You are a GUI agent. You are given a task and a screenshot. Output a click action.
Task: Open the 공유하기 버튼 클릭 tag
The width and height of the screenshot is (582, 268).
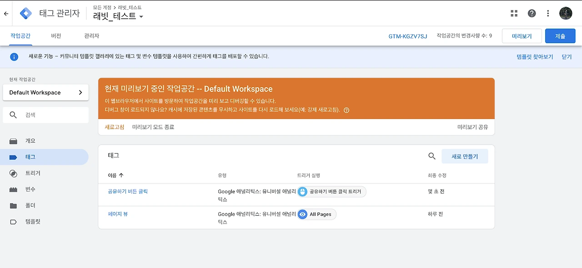coord(128,192)
